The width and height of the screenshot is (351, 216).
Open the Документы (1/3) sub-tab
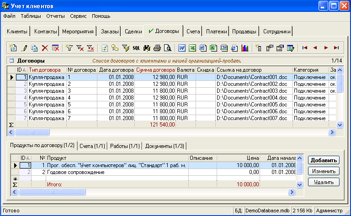pos(165,146)
